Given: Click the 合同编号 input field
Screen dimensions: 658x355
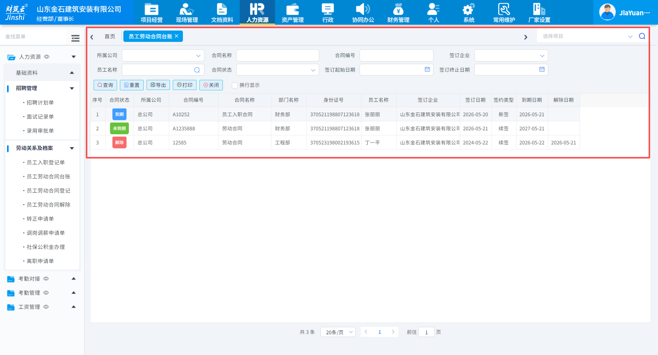Looking at the screenshot, I should point(396,56).
